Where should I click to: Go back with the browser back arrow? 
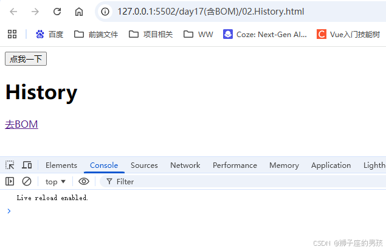[x=13, y=12]
